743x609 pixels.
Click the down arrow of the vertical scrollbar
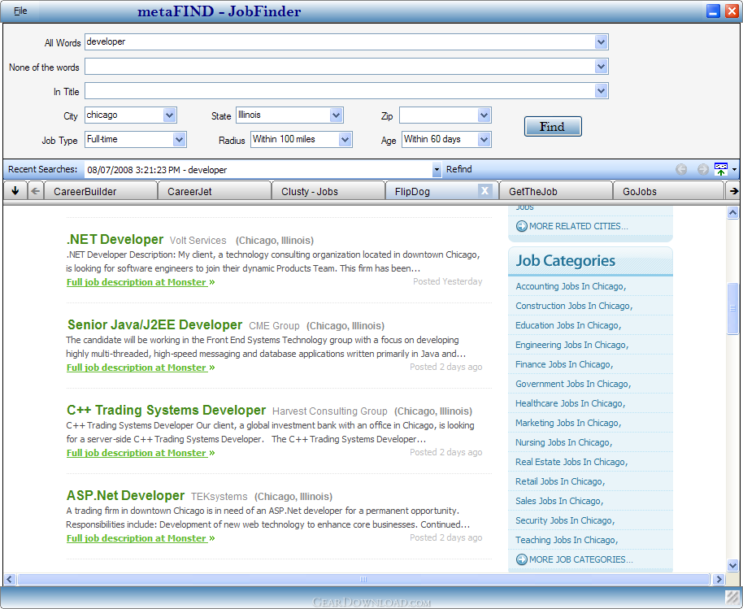732,565
